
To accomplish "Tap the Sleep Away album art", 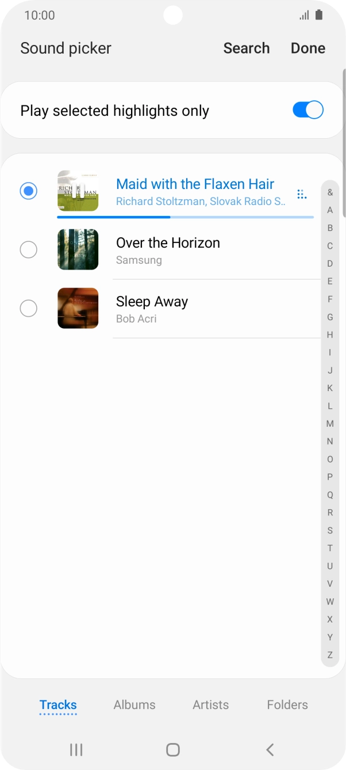I will pos(78,308).
